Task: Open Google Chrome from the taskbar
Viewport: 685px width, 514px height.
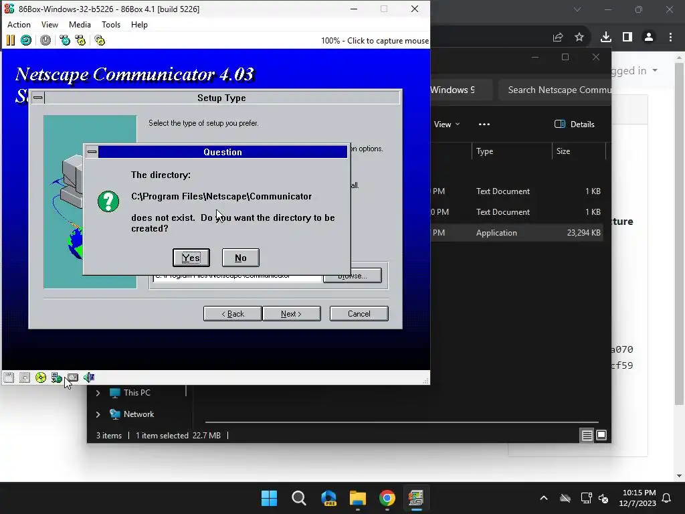Action: pyautogui.click(x=387, y=498)
